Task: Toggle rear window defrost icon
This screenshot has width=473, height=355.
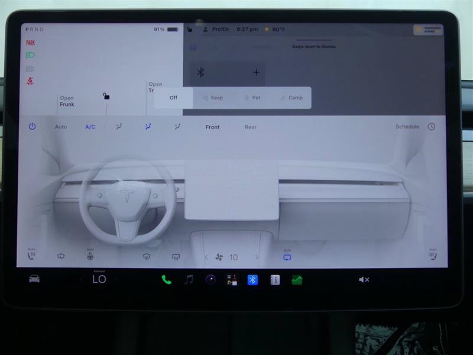Action: [x=176, y=257]
